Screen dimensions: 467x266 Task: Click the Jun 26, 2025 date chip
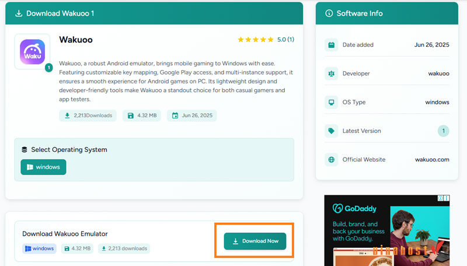pos(192,116)
